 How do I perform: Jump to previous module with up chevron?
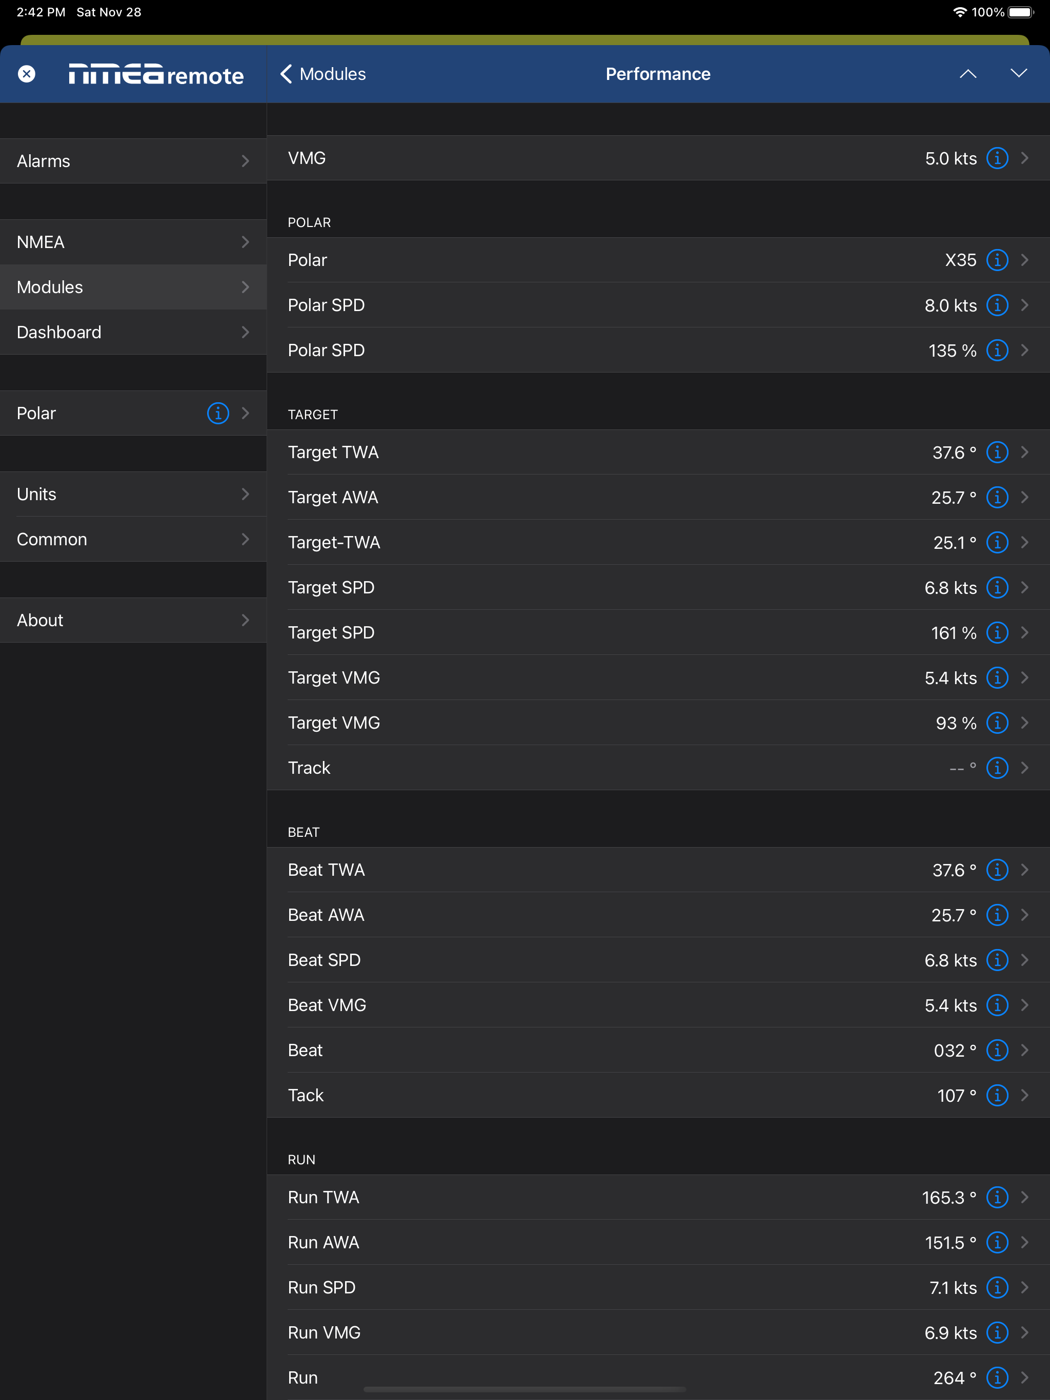967,74
